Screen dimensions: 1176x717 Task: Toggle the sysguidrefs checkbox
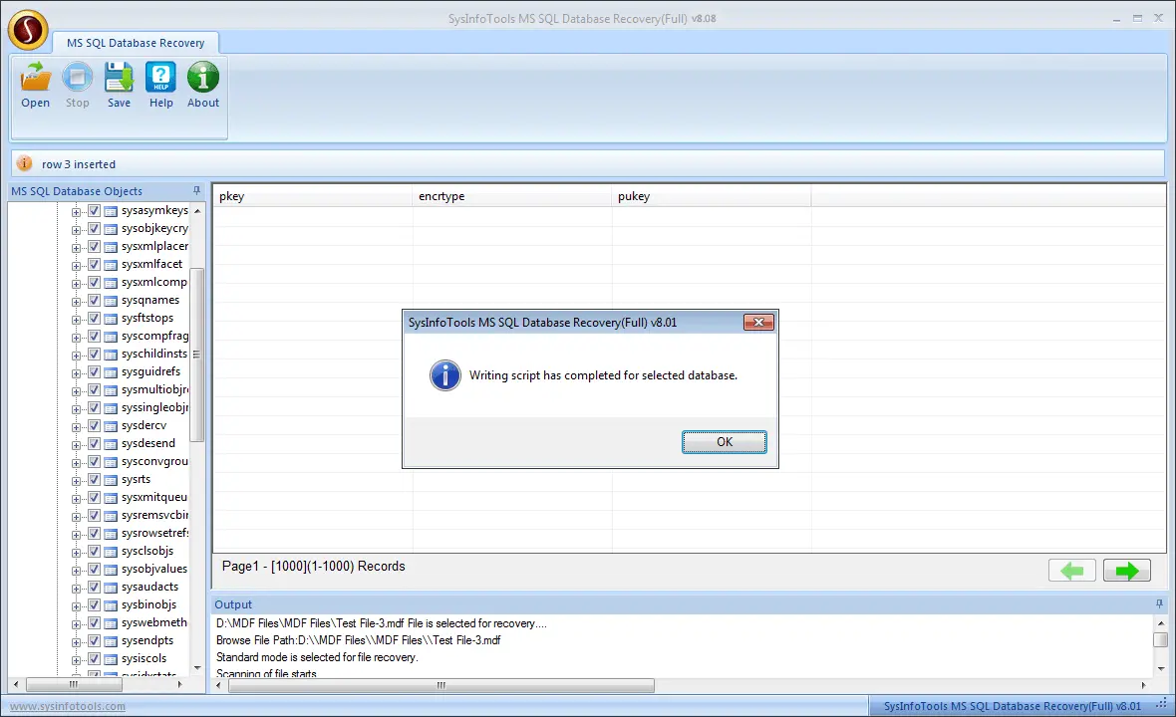point(94,371)
